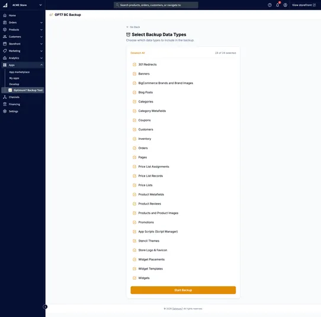
Task: Click the OPT7 BC Backup header icon
Action: pos(51,15)
